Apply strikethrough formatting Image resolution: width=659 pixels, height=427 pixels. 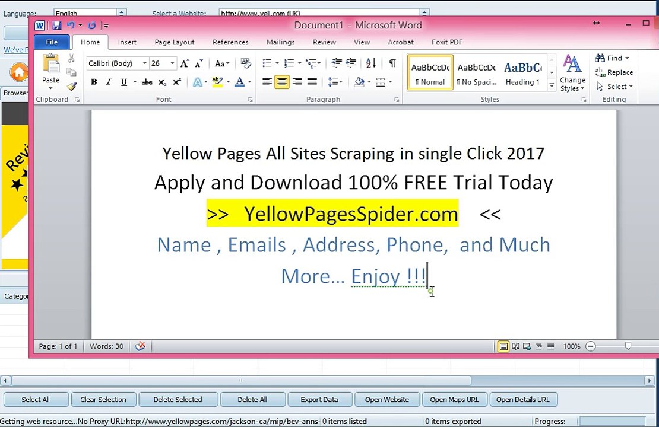pyautogui.click(x=147, y=82)
